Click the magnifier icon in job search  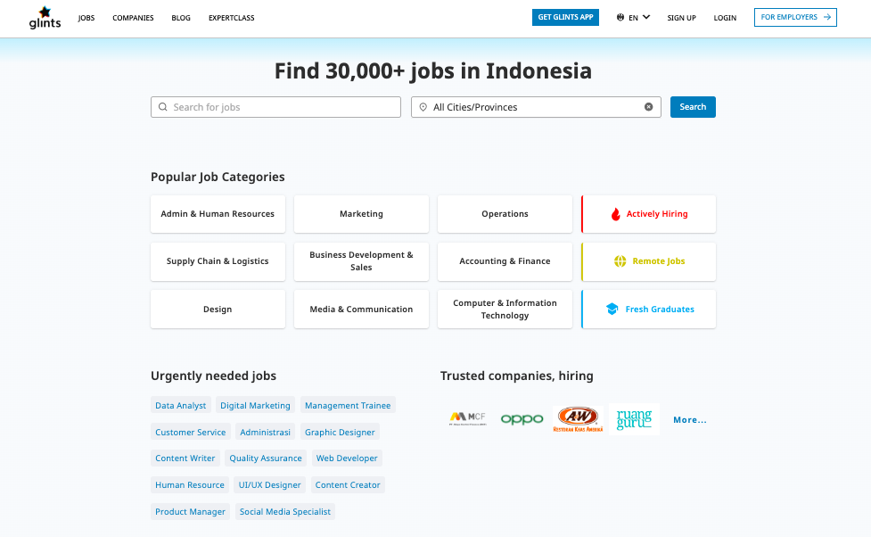click(x=162, y=107)
